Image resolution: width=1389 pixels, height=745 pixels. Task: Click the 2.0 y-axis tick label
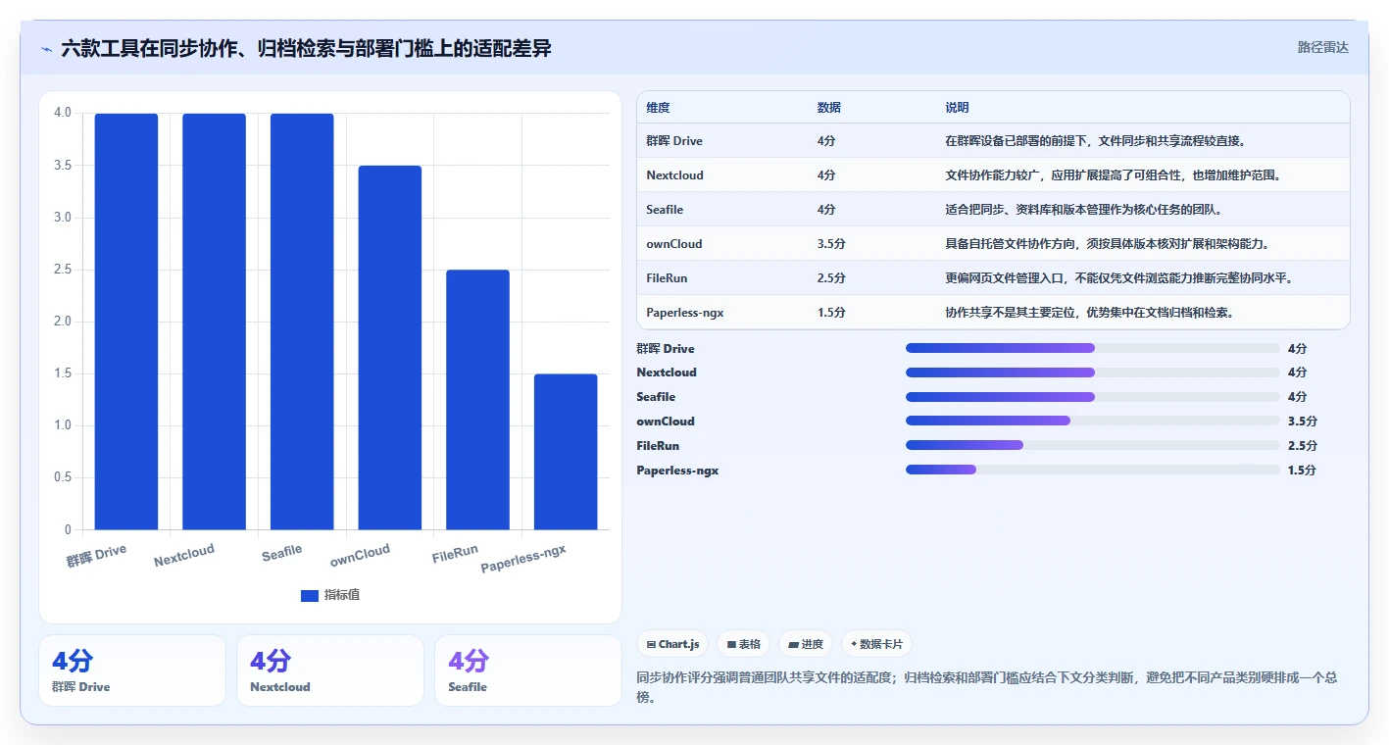coord(63,322)
